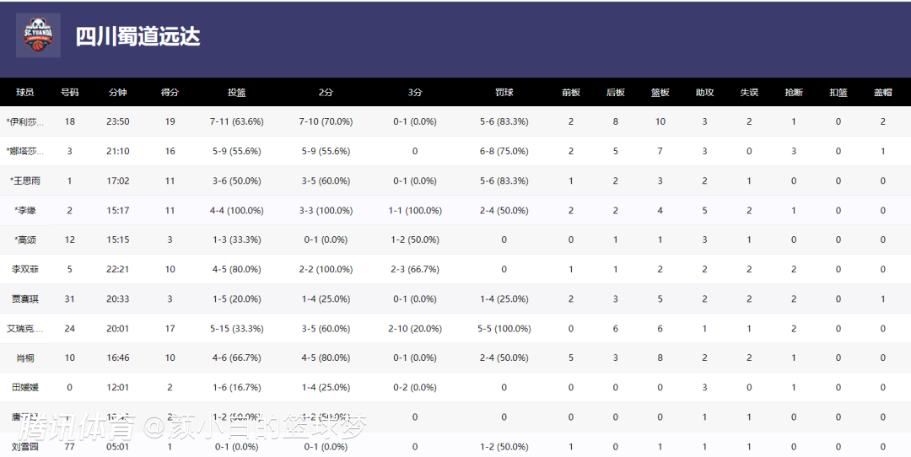Open player 贾赛琪's details

click(x=24, y=298)
